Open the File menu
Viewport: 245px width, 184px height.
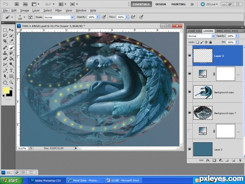(x=5, y=11)
